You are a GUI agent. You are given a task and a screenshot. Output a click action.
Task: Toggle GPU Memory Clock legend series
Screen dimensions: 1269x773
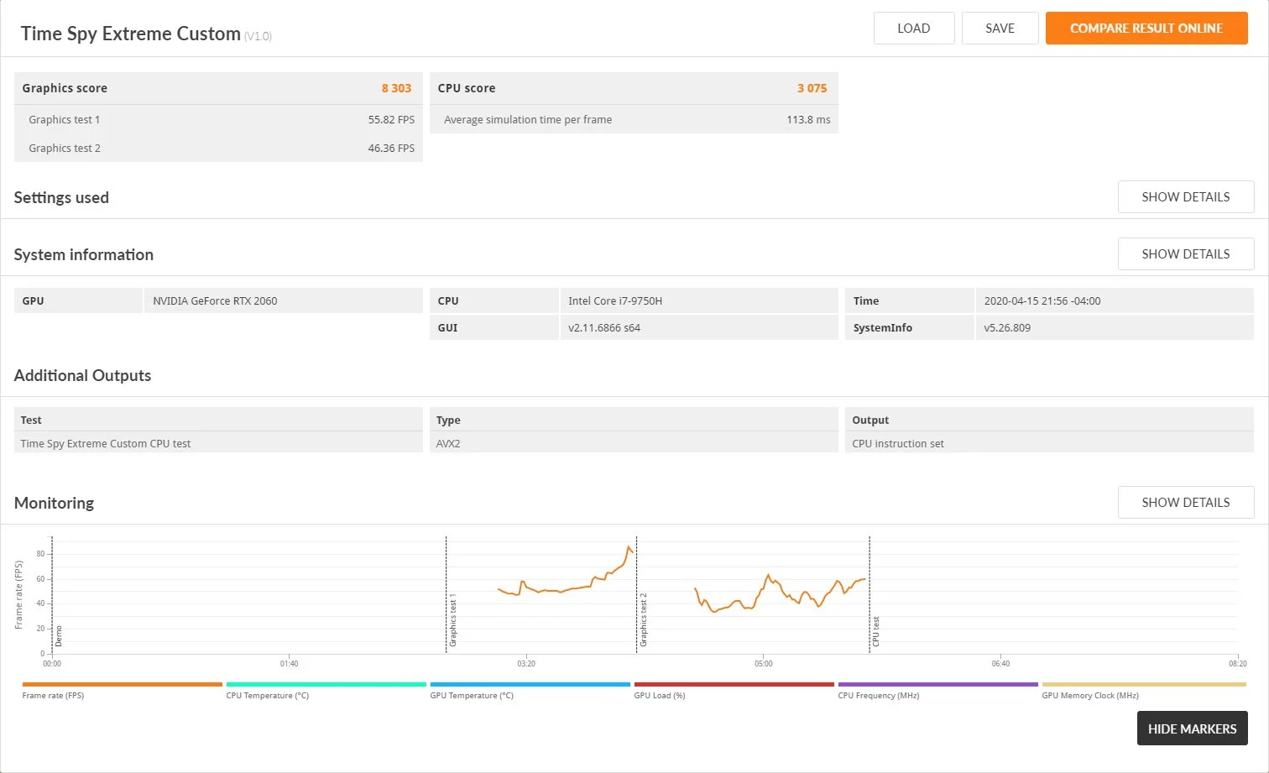tap(1144, 691)
